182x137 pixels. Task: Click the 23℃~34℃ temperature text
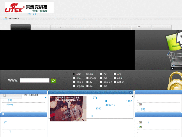pyautogui.click(x=14, y=19)
